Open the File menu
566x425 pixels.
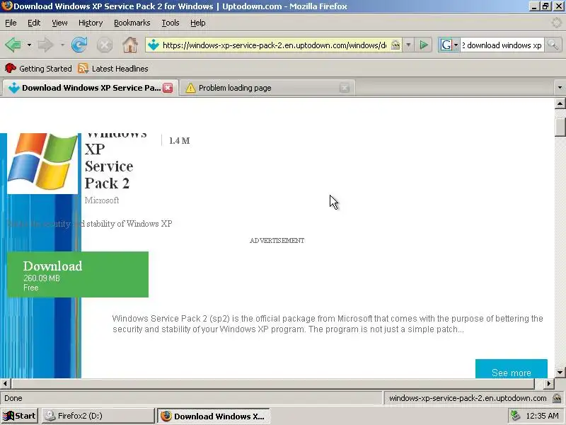pos(11,23)
